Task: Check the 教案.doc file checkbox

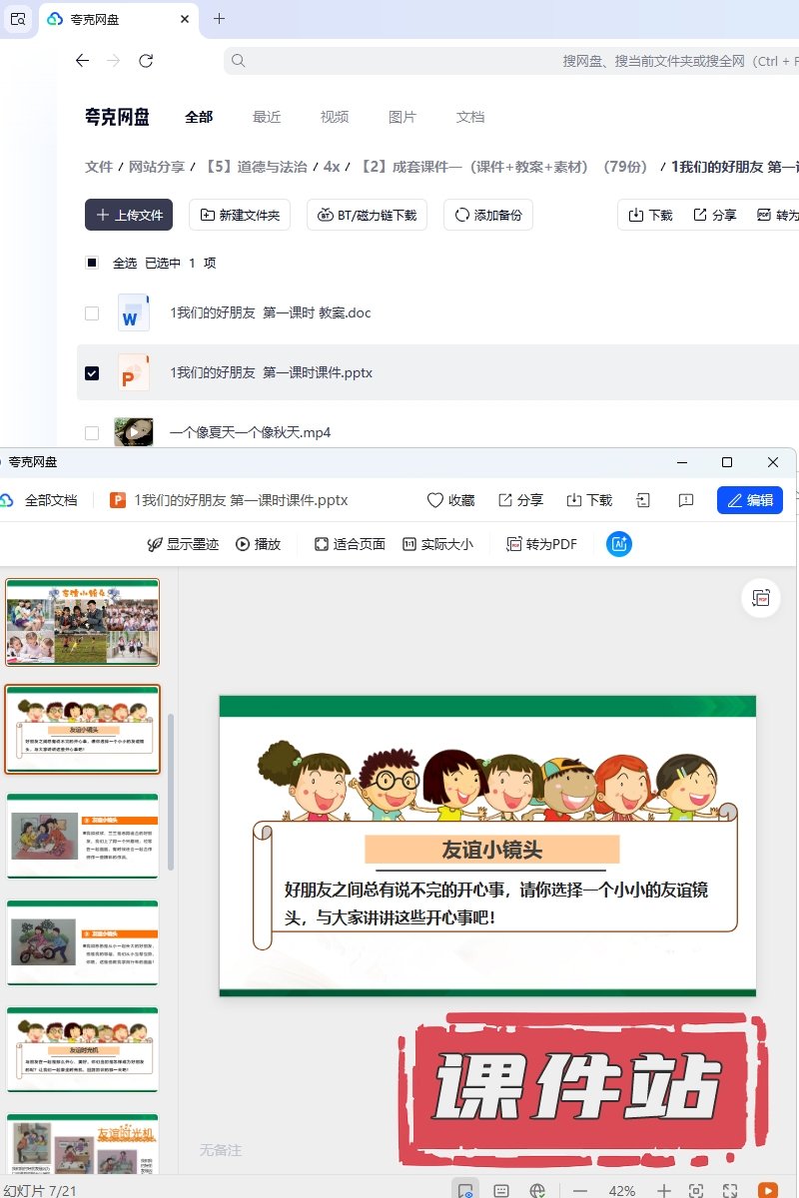Action: (92, 312)
